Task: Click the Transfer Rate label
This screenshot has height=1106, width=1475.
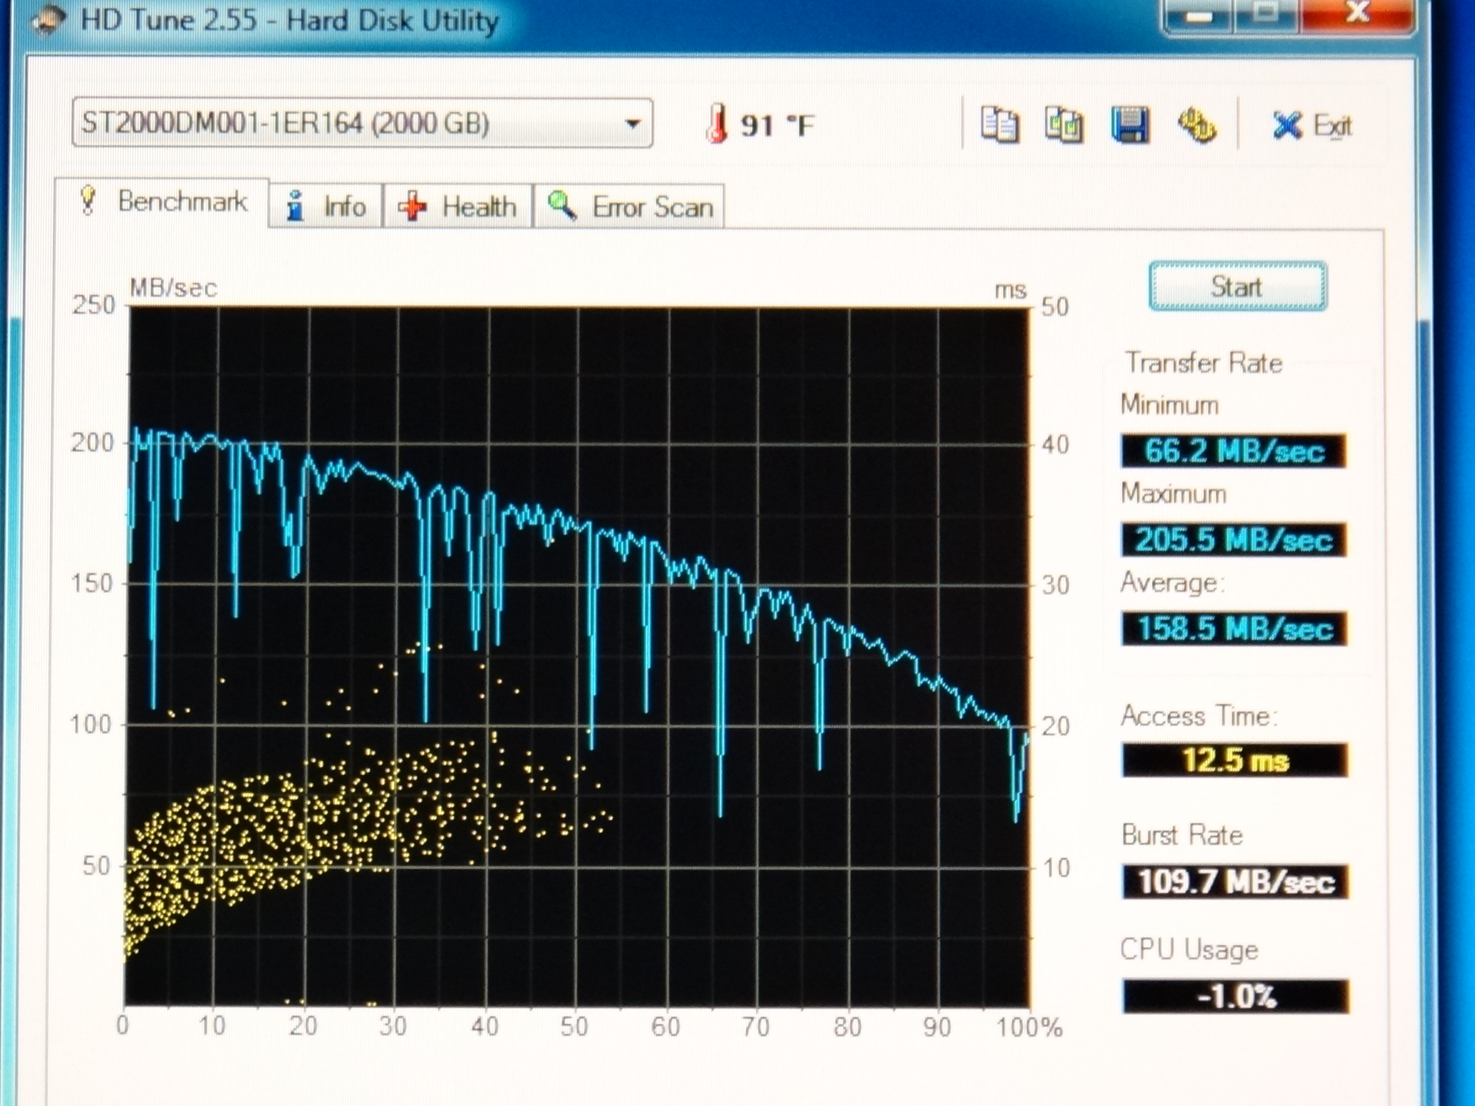Action: pos(1204,364)
